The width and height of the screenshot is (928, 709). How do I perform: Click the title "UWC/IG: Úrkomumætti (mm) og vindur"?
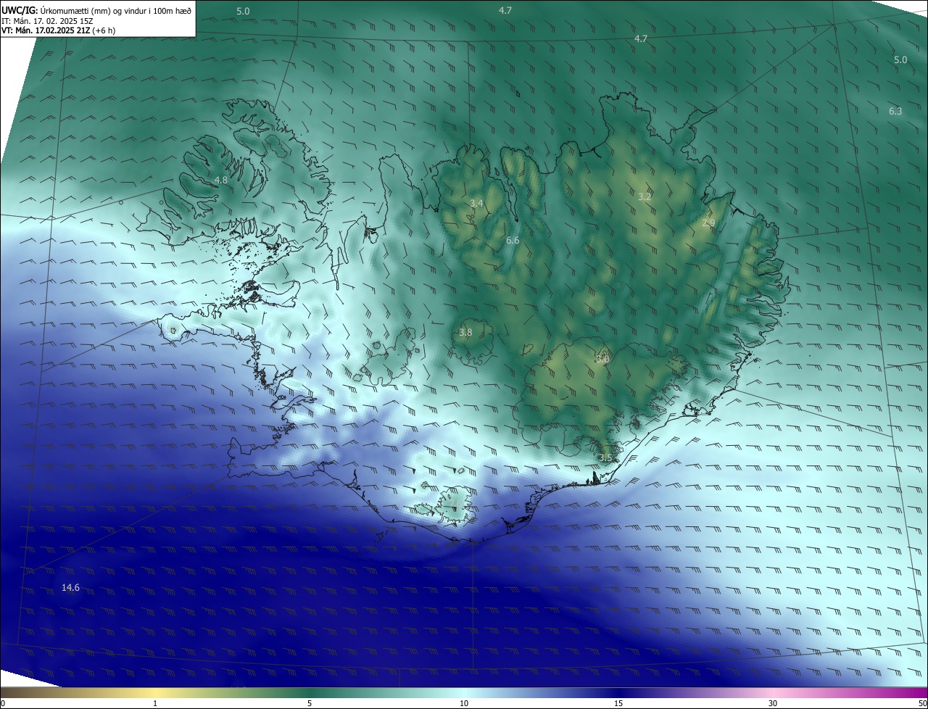96,11
